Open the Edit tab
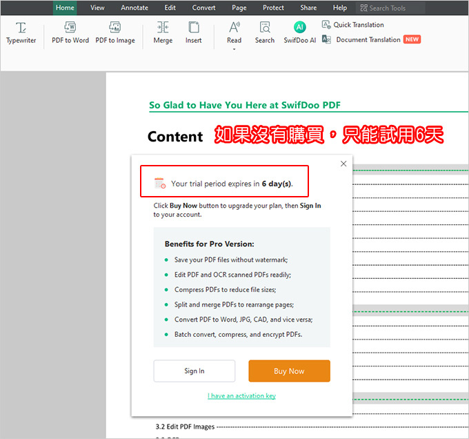Image resolution: width=469 pixels, height=439 pixels. click(170, 8)
